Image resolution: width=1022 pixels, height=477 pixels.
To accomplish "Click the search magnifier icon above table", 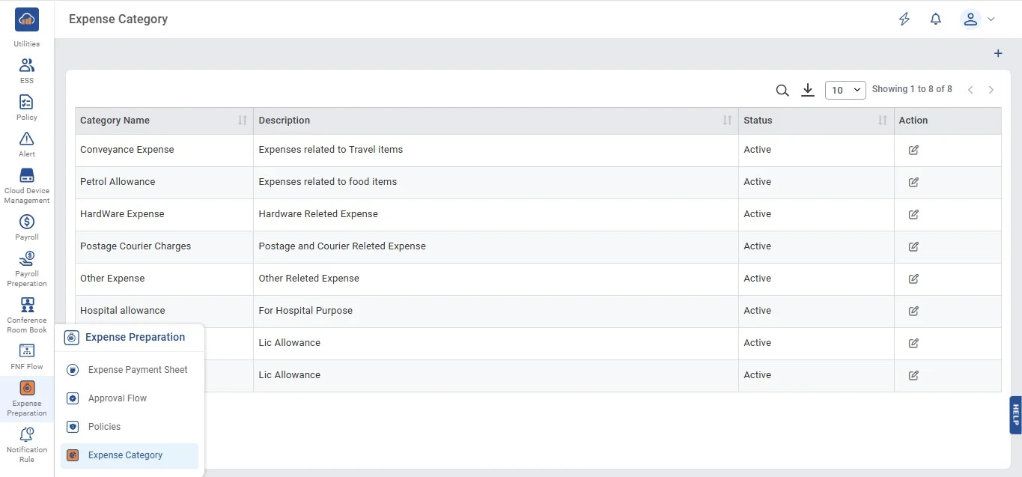I will 782,90.
